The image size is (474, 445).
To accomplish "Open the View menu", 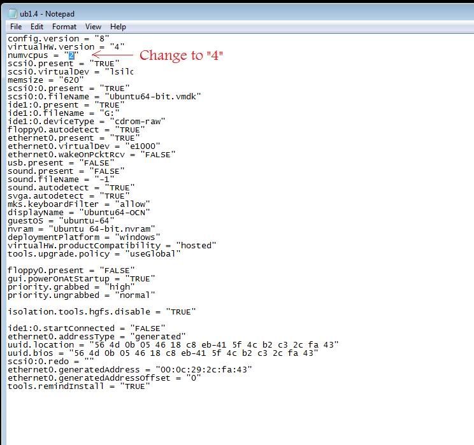I will (x=94, y=27).
